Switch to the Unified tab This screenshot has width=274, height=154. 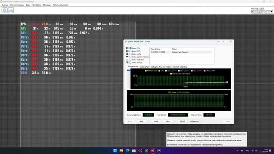pyautogui.click(x=176, y=67)
